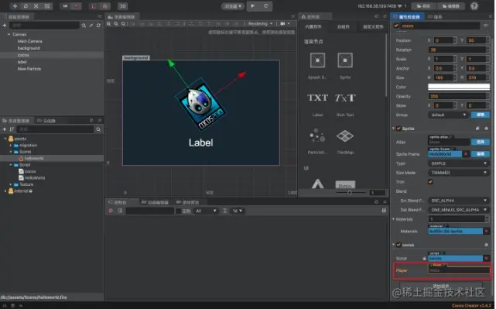Select the HelloWorld script asset
The width and height of the screenshot is (496, 309).
[32, 178]
